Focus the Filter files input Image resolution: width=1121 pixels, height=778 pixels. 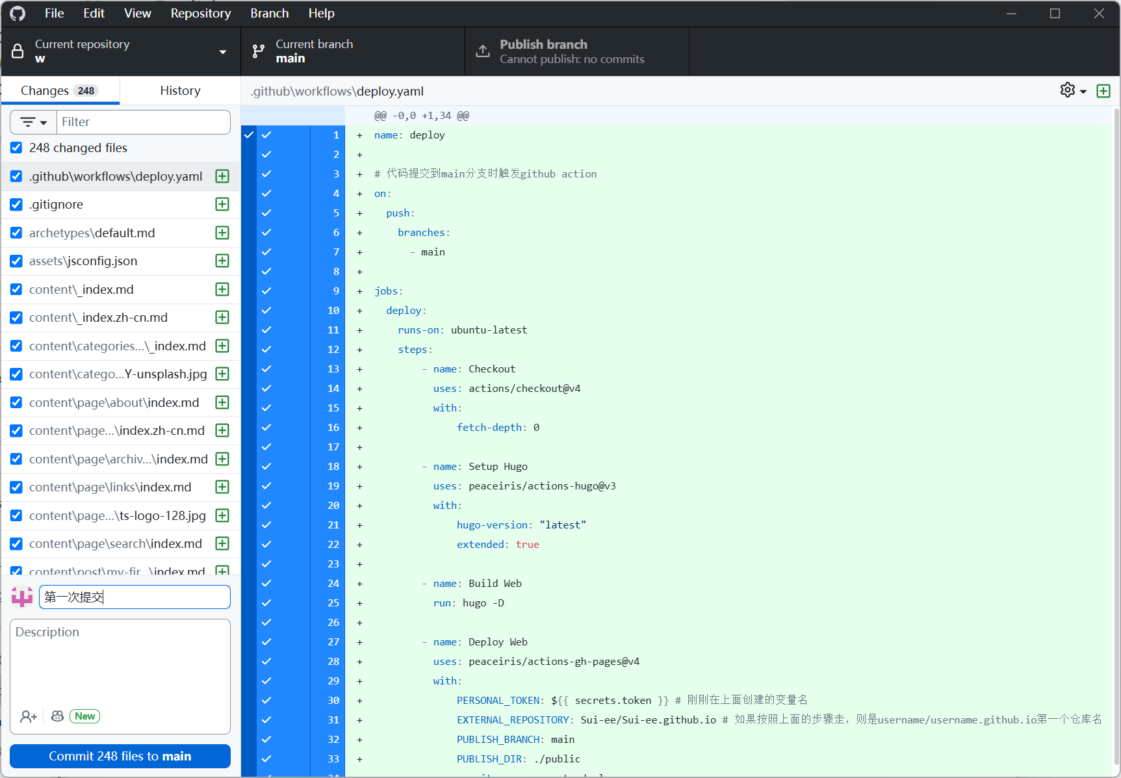144,122
